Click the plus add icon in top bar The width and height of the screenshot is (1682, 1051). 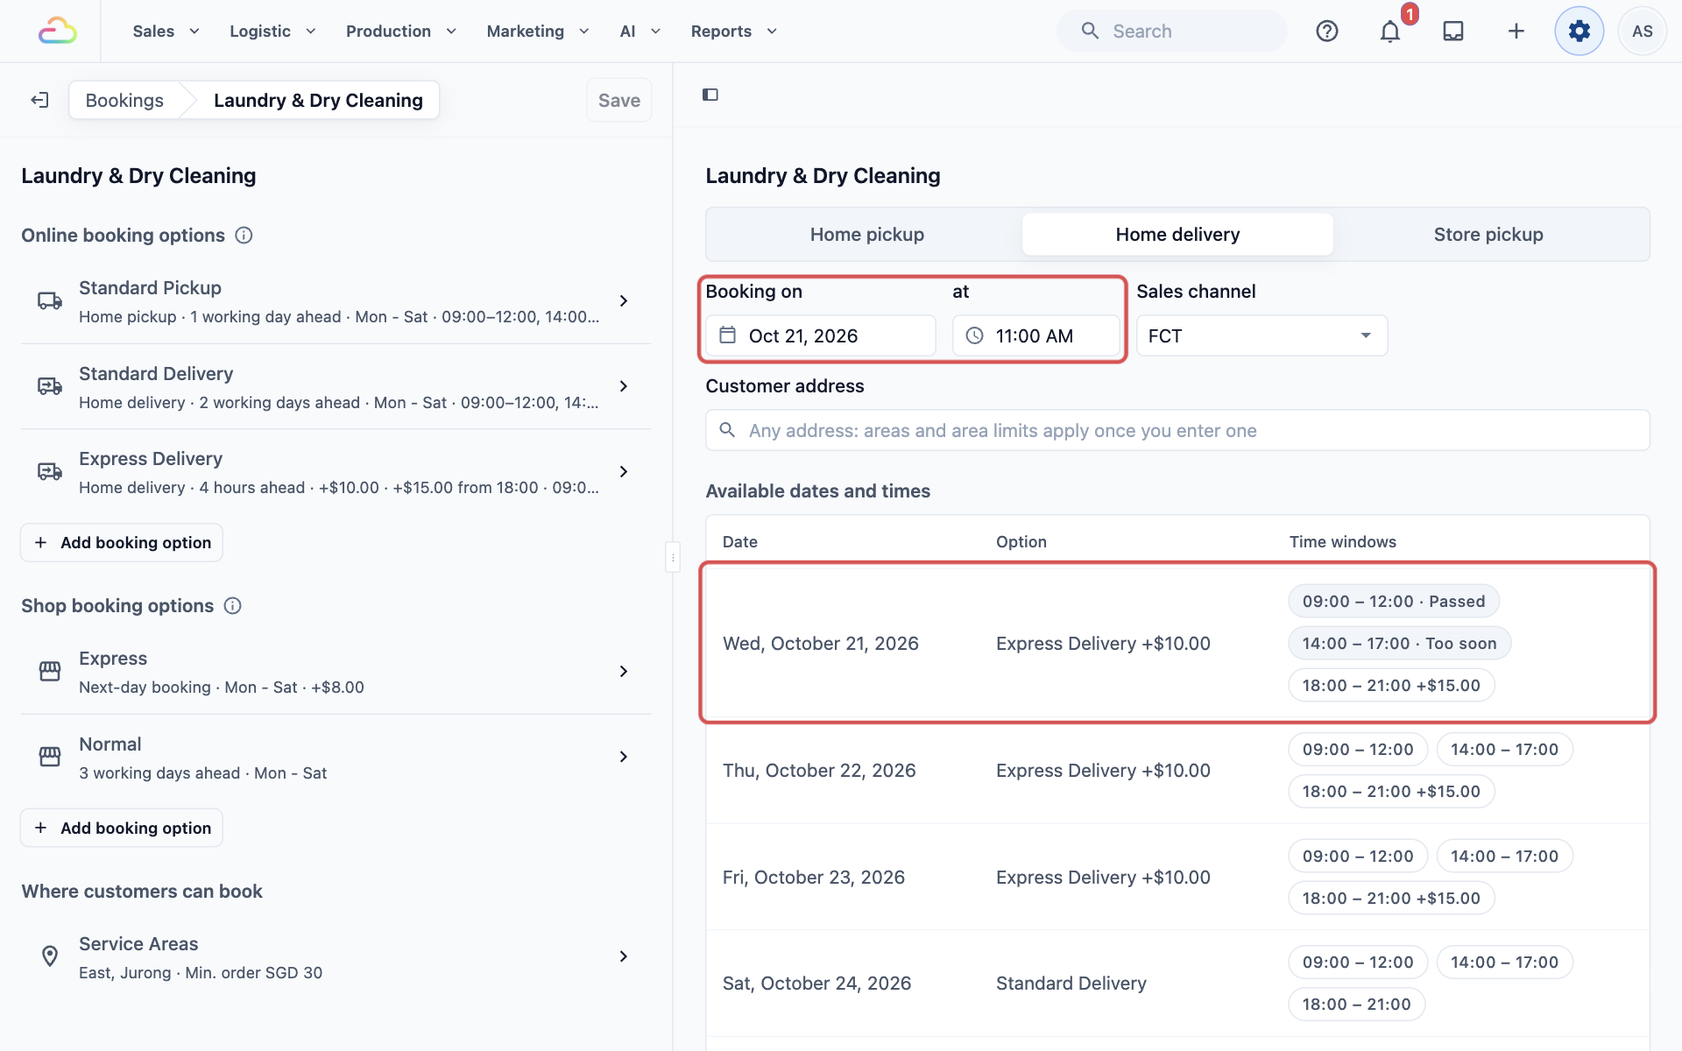coord(1516,32)
